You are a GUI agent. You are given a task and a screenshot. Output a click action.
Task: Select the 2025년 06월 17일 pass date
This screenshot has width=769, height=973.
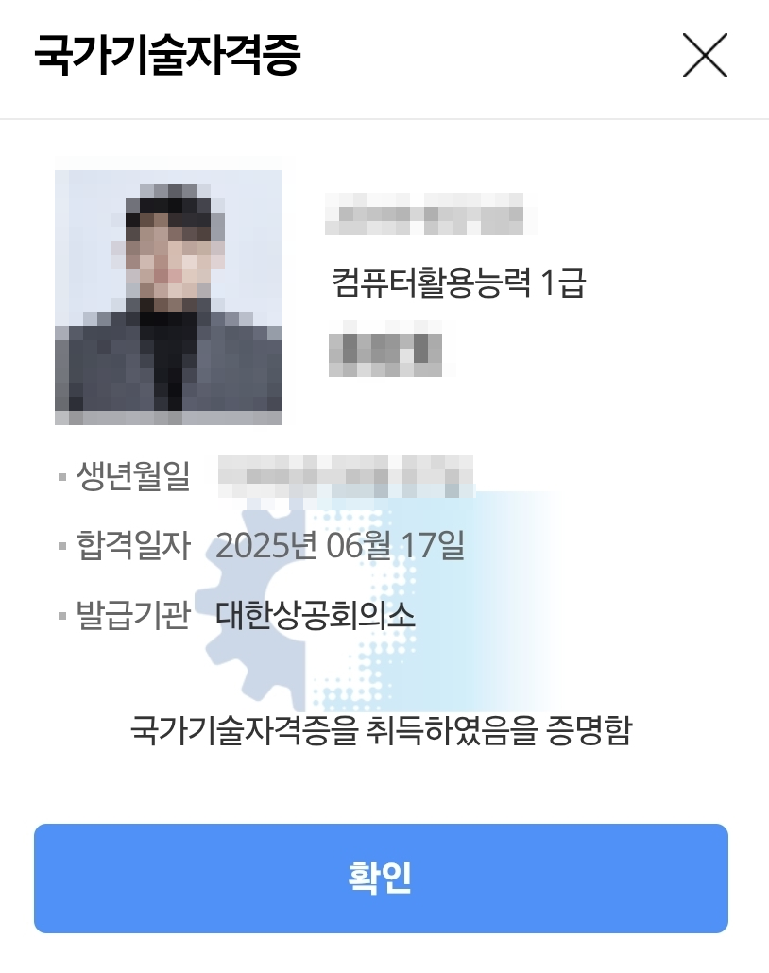point(340,545)
